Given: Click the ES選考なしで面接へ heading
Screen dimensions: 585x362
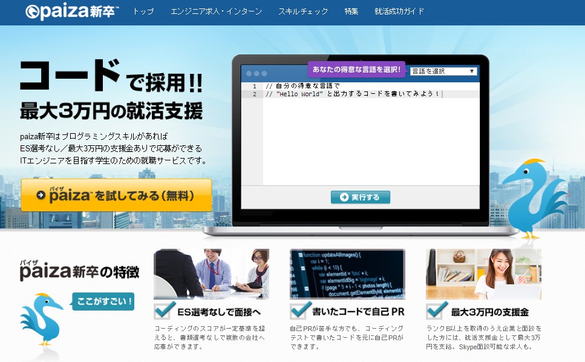Looking at the screenshot, I should (219, 312).
